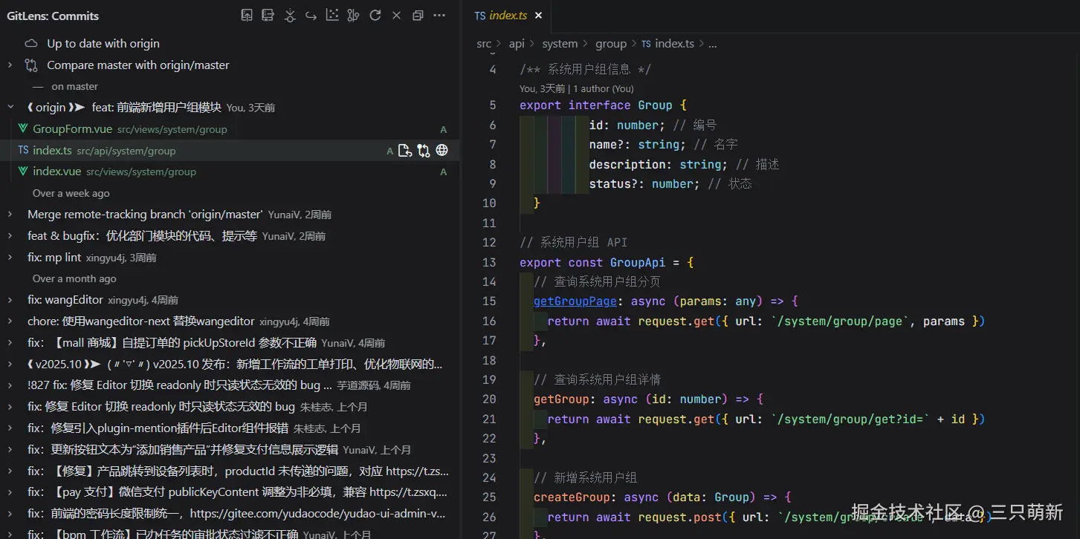Screen dimensions: 1080x539
Task: Click the Push repository icon in GitLens toolbar
Action: point(247,16)
